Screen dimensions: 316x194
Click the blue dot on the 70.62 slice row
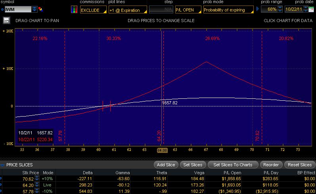[x=1, y=178]
